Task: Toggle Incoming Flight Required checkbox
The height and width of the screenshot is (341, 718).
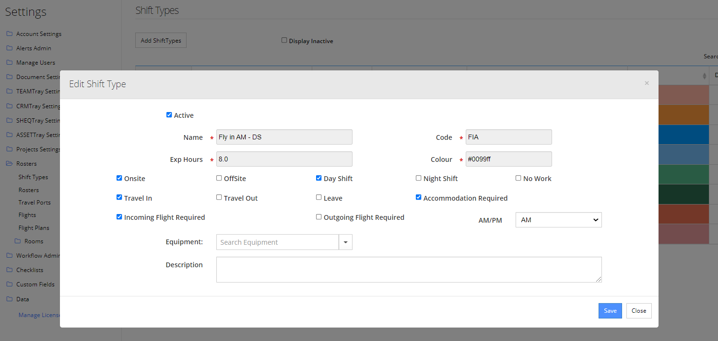Action: click(119, 217)
